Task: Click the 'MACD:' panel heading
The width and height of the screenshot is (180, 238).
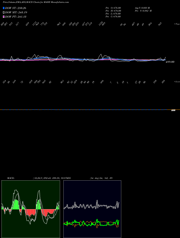Action: pos(11,178)
